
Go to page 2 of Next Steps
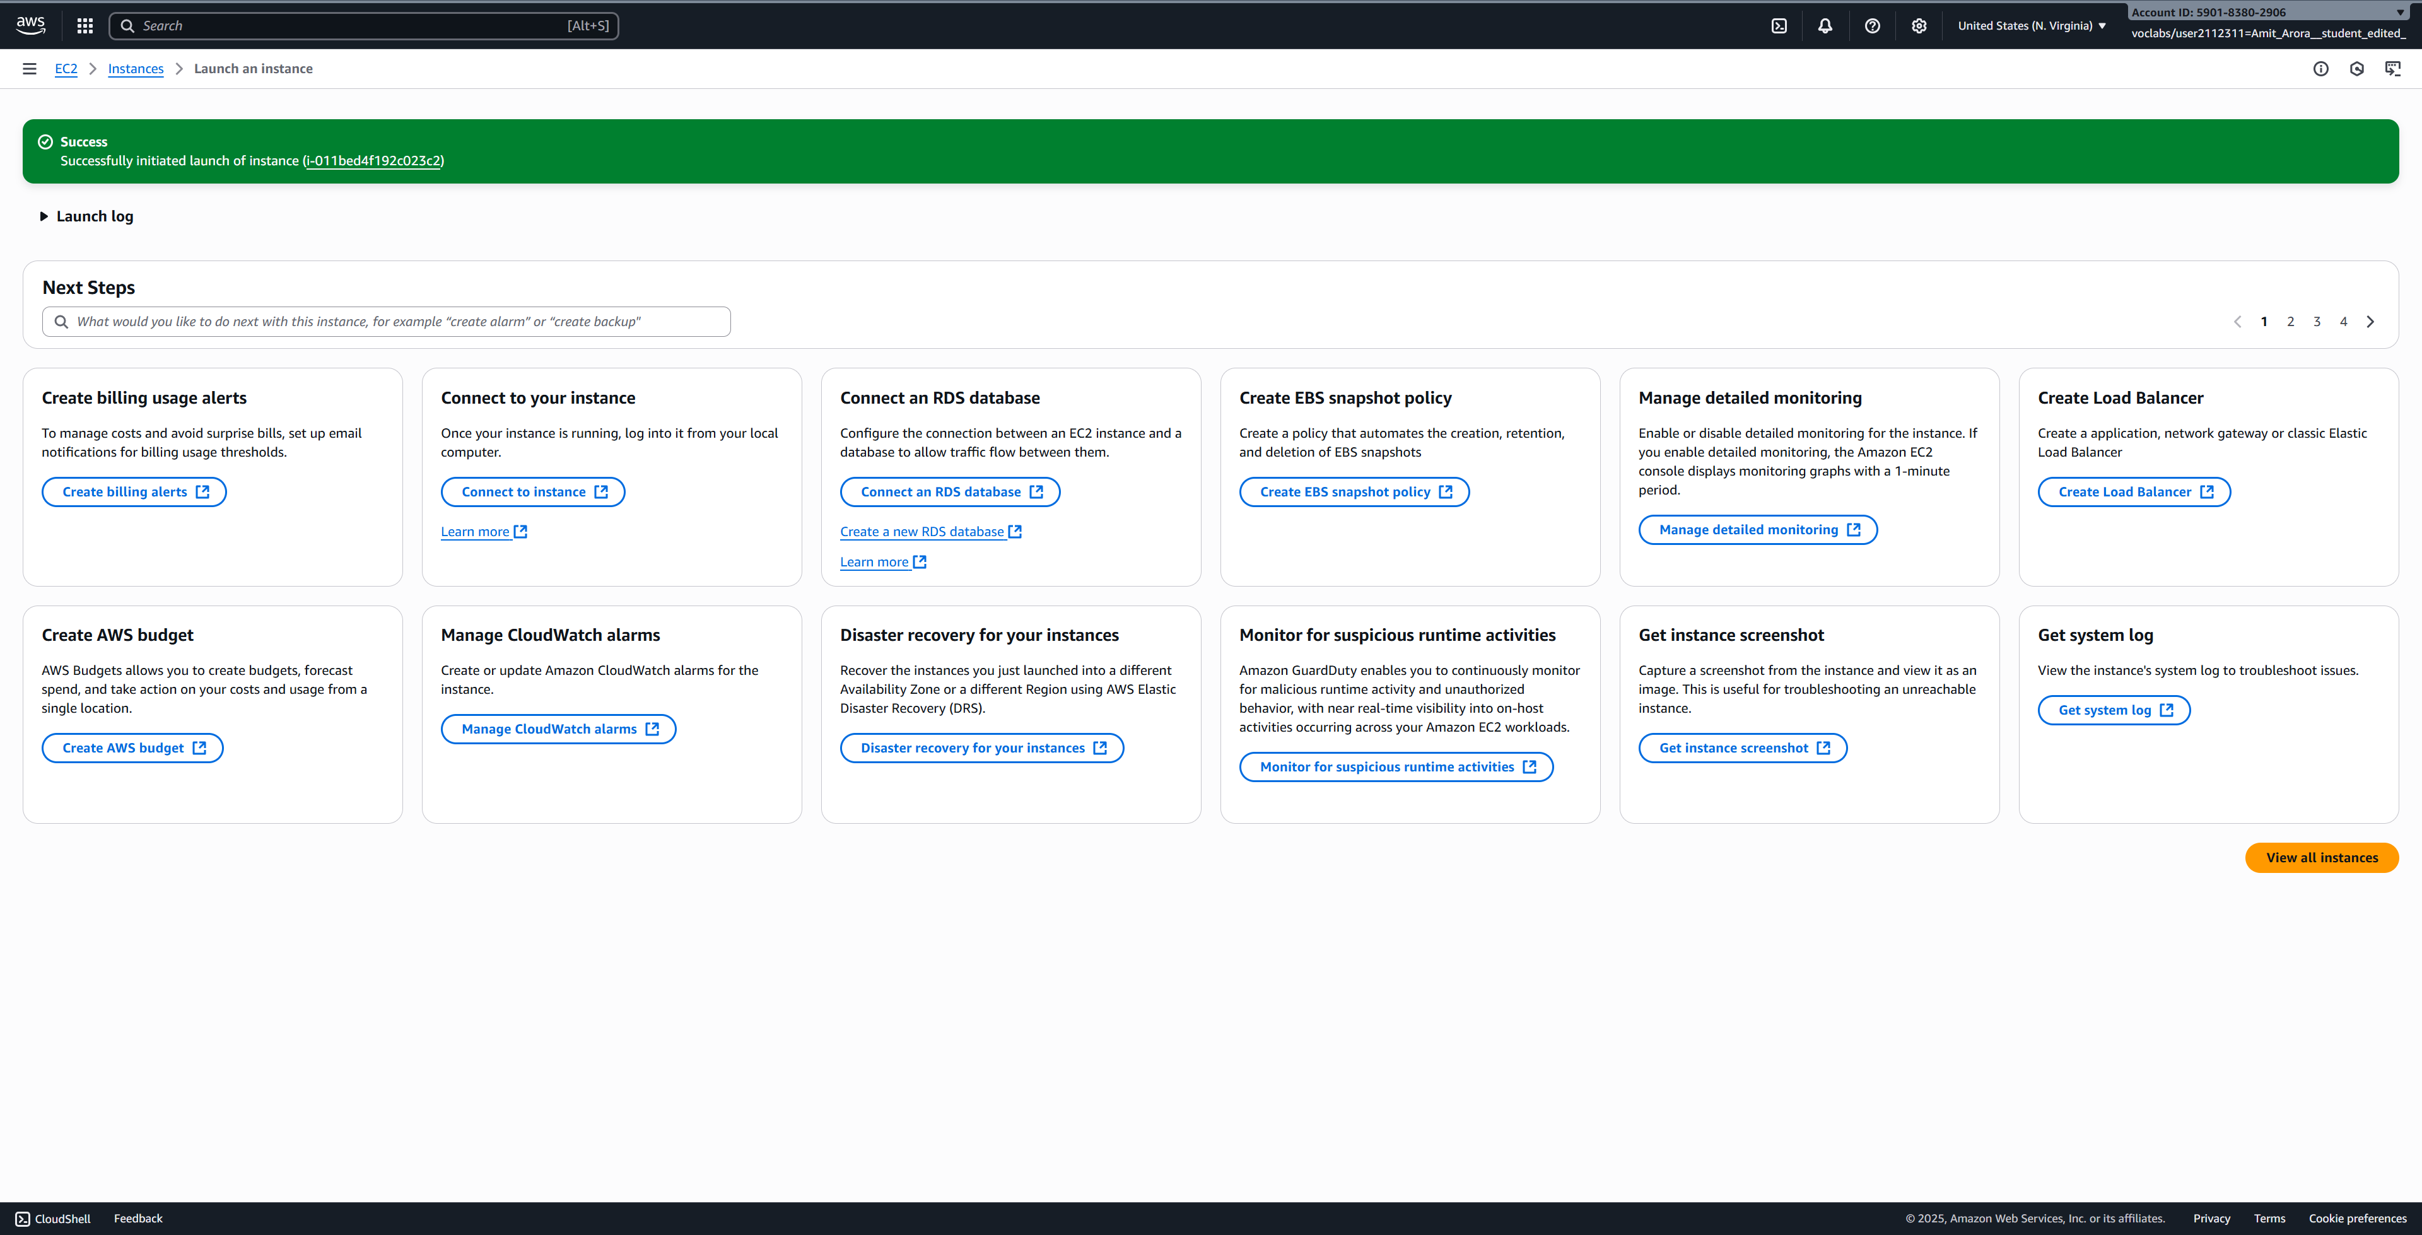[x=2290, y=322]
